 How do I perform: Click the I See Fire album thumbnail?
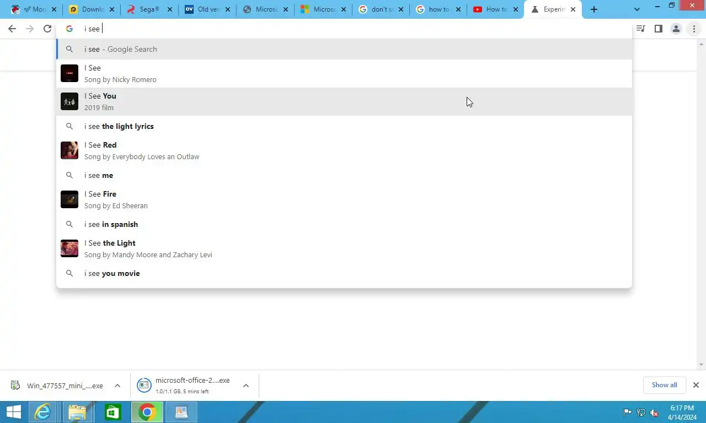point(69,199)
